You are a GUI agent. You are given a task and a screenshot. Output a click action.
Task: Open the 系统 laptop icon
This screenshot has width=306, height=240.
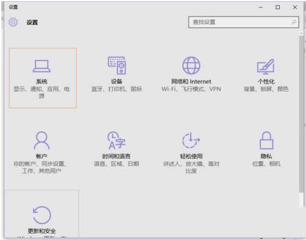tap(42, 66)
